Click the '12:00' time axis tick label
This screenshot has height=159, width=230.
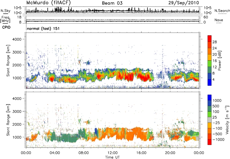point(112,153)
